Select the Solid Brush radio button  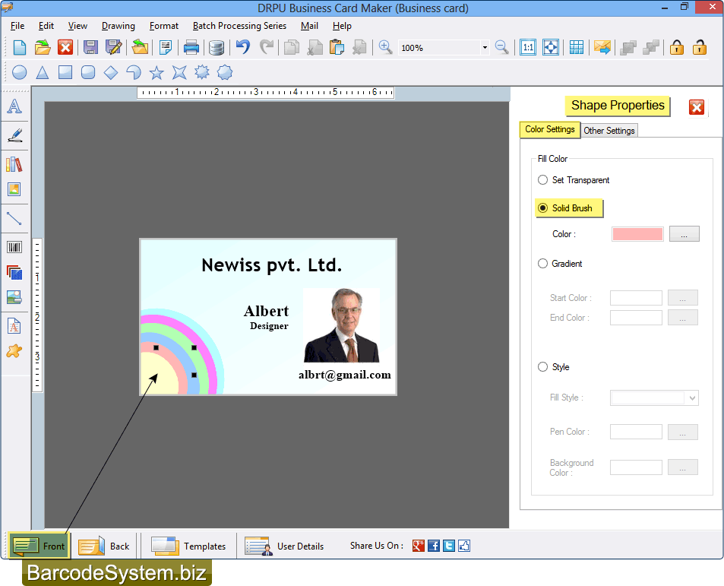coord(543,208)
